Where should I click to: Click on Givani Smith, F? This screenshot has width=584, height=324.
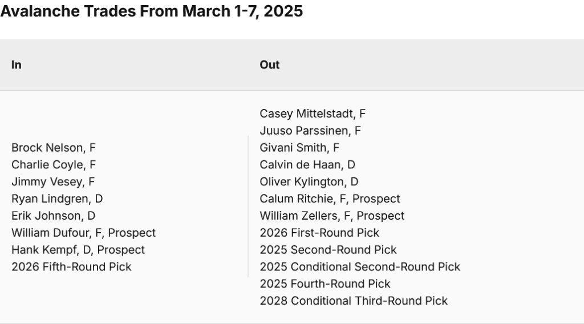pos(299,148)
